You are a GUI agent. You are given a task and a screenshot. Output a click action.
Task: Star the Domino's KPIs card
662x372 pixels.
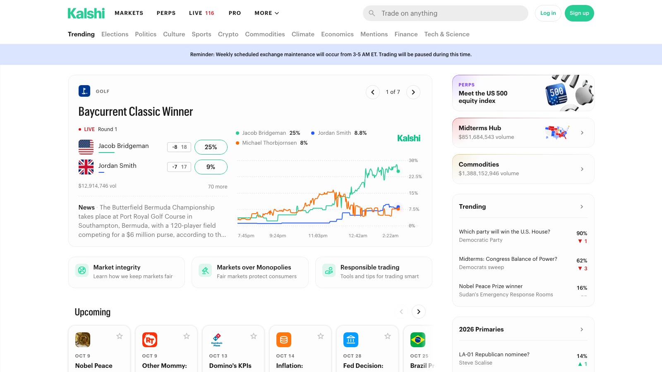point(254,336)
